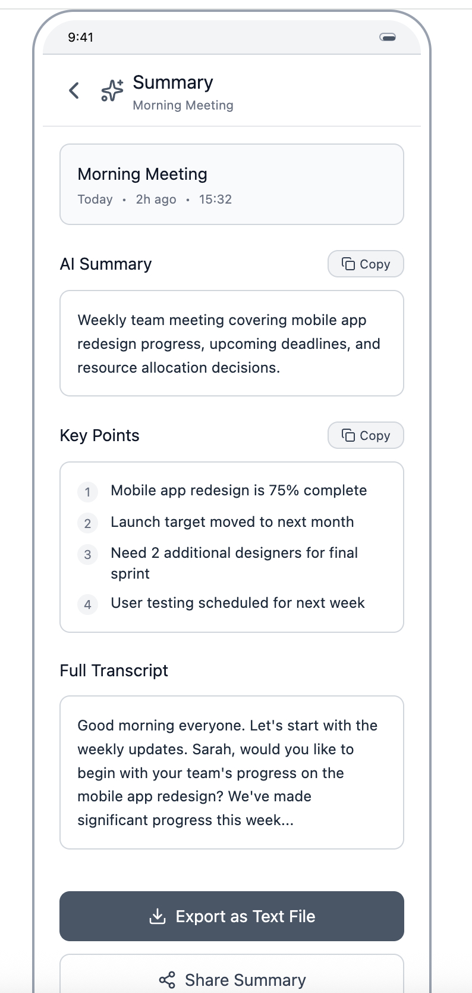
Task: Click the battery indicator in status bar
Action: click(x=388, y=37)
